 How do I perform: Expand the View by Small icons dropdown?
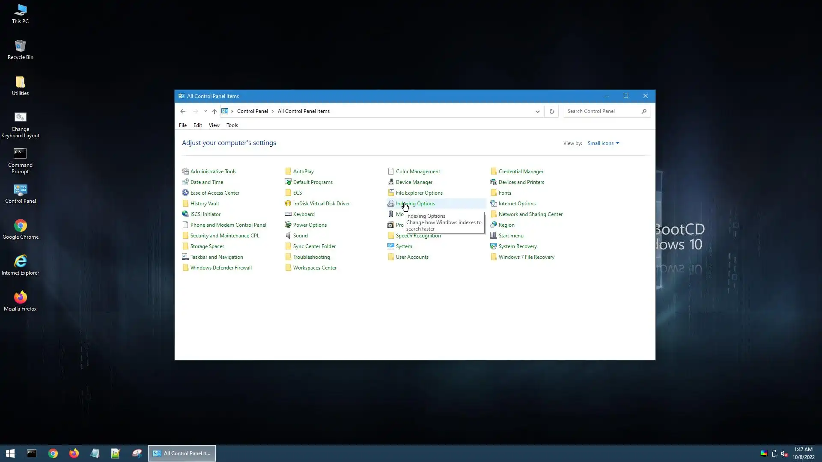point(603,143)
